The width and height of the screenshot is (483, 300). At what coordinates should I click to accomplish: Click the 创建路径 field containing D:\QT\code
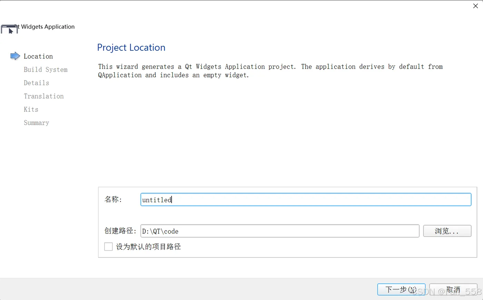(x=280, y=231)
